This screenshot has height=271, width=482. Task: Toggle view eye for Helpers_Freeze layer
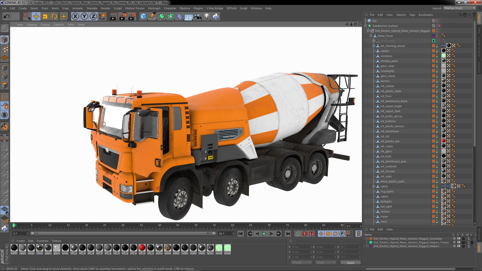459,242
